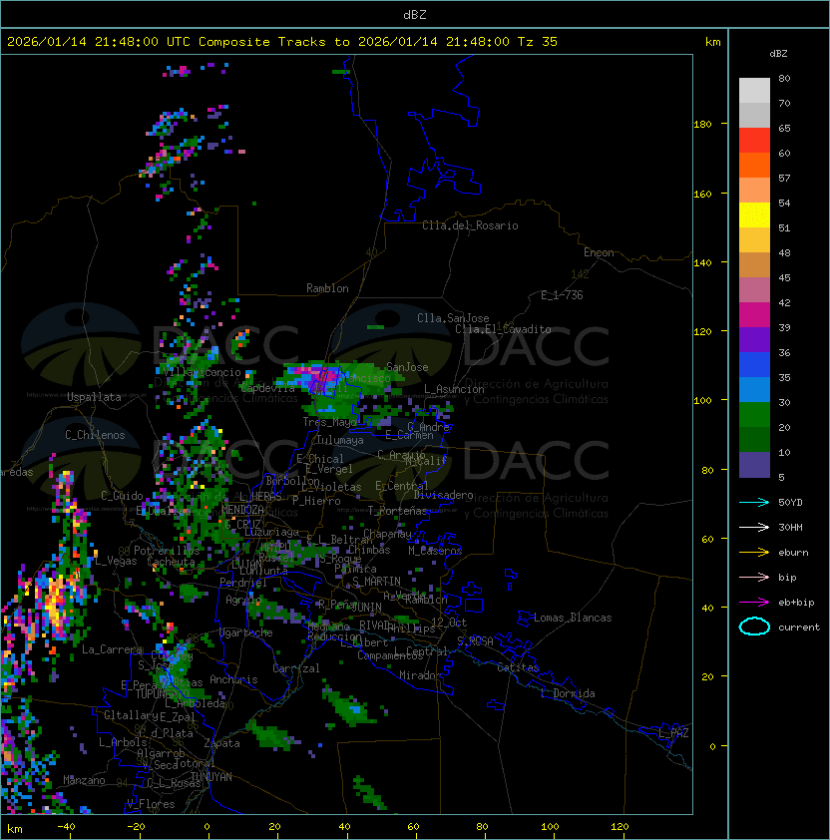The image size is (830, 840).
Task: Select the orange 60 dBZ color swatch
Action: point(754,165)
